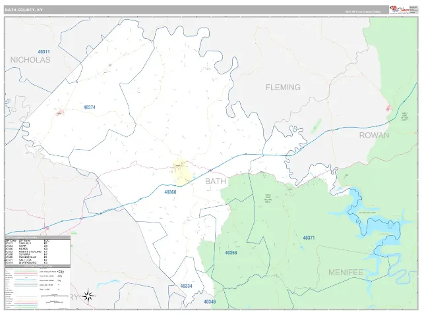Click ZIP code label 40358

[231, 253]
